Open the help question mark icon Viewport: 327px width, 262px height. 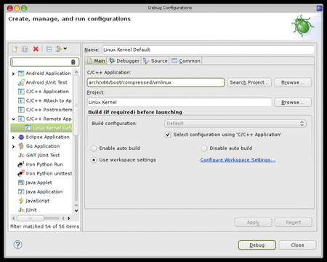[x=17, y=245]
